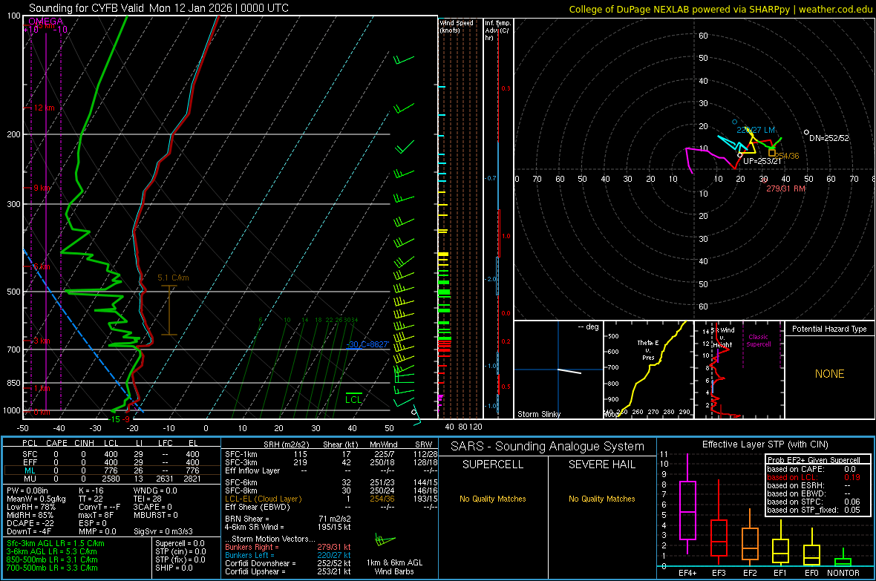Click the blue '3-6km AGL LR = 5.3 C/km' line
Screen dimensions: 876x581
point(51,551)
